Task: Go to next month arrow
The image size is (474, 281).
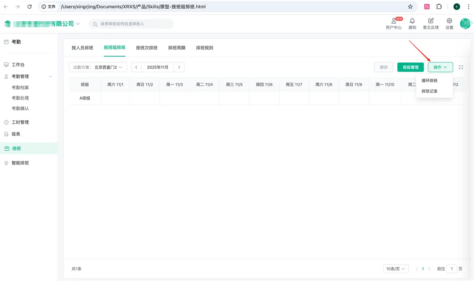Action: coord(179,67)
